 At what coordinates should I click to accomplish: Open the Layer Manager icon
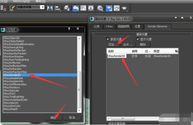tap(67, 8)
